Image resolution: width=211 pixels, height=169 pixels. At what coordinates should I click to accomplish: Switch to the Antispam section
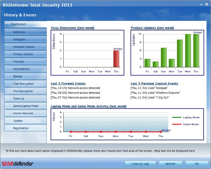click(26, 39)
